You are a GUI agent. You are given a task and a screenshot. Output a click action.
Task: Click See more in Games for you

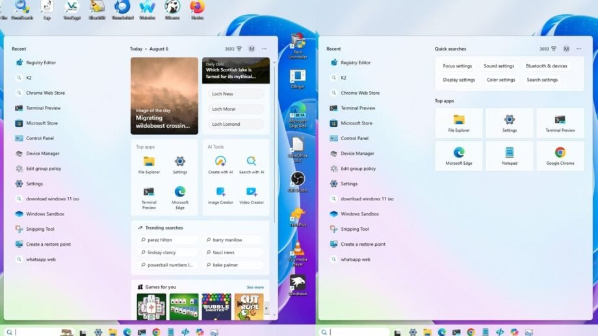pos(255,287)
